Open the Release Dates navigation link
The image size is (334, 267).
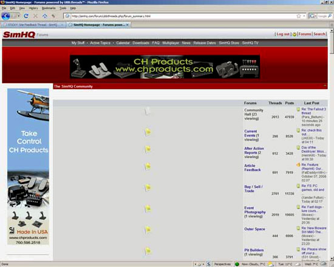point(205,43)
